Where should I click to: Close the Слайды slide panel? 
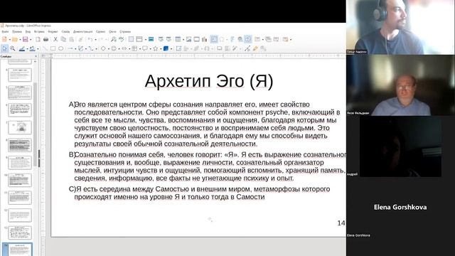tap(36, 56)
